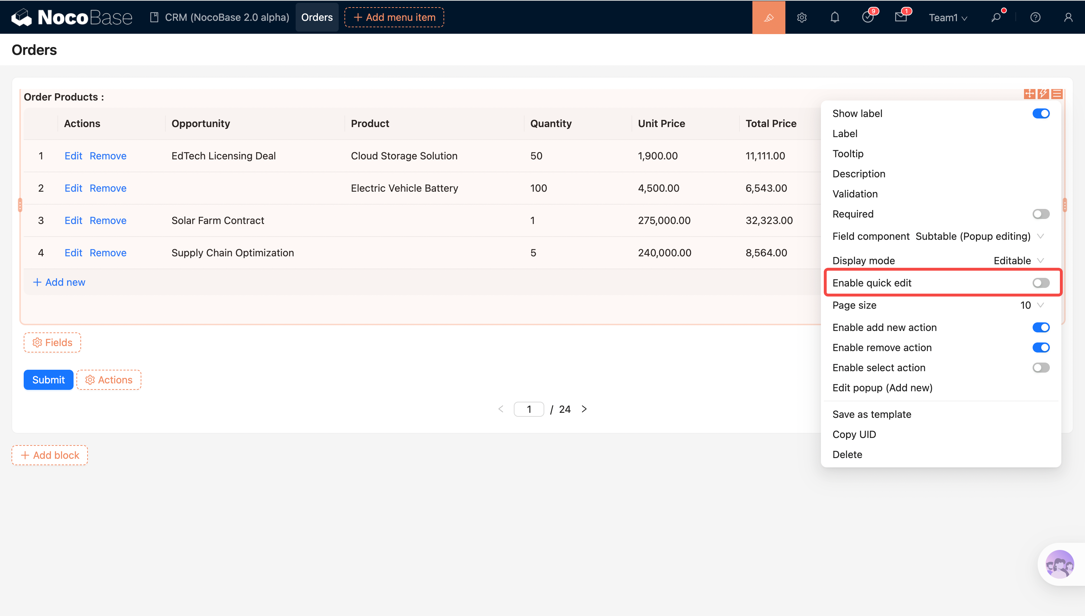
Task: Choose Copy UID from the menu
Action: pos(854,434)
